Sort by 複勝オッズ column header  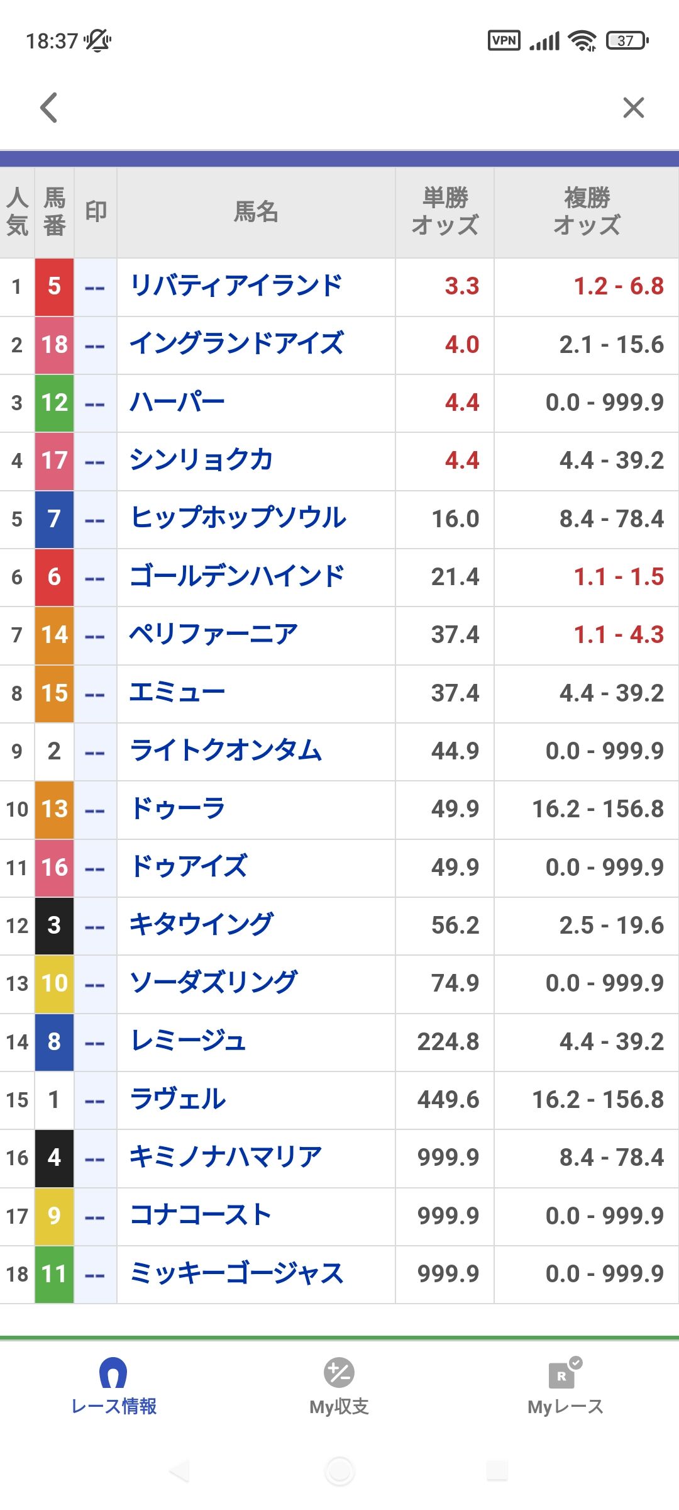click(x=586, y=212)
